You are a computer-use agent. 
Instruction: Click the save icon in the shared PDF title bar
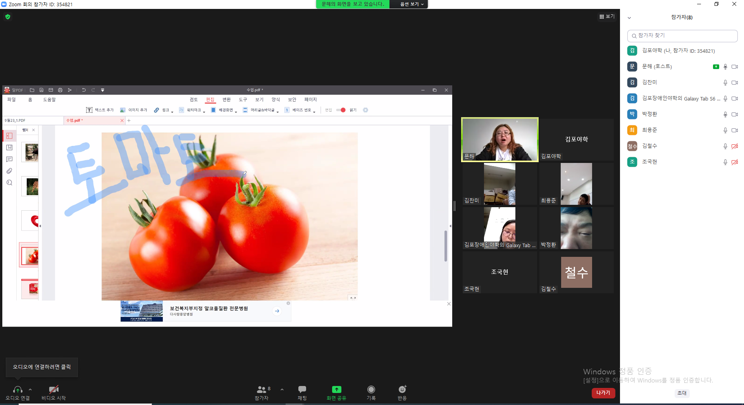[41, 90]
